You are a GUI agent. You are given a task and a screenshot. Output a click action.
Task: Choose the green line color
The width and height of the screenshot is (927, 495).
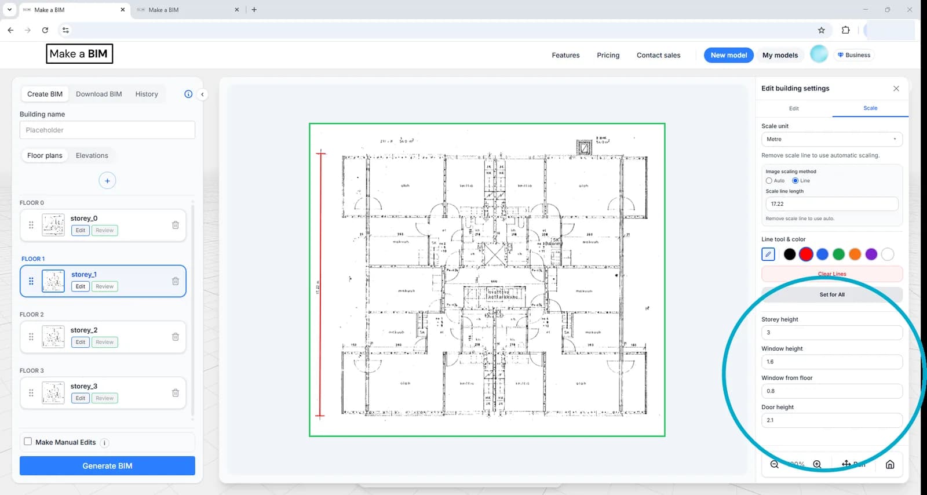pos(838,254)
